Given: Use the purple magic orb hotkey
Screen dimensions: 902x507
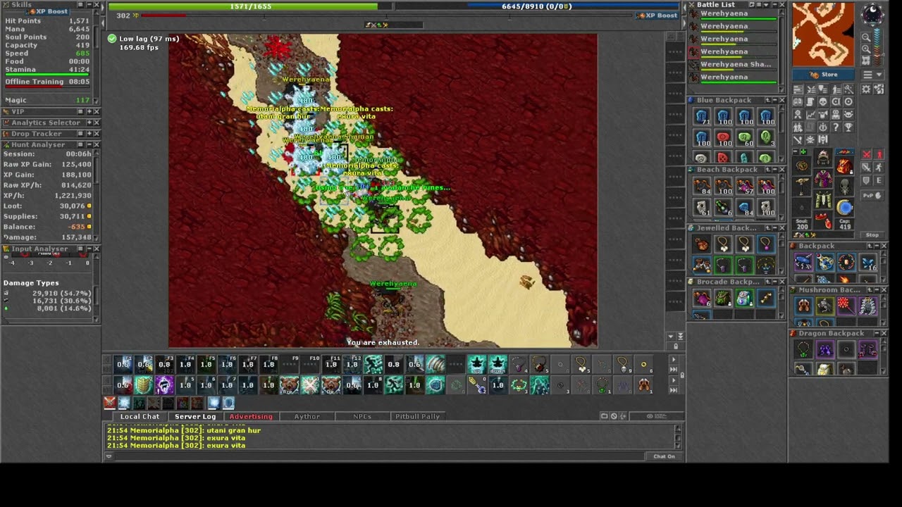Looking at the screenshot, I should pos(164,384).
